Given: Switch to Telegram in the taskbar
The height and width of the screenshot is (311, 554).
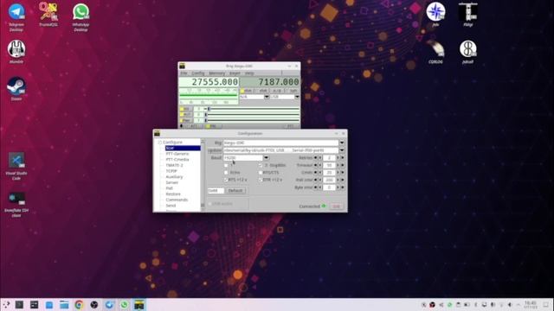Looking at the screenshot, I should (x=109, y=305).
